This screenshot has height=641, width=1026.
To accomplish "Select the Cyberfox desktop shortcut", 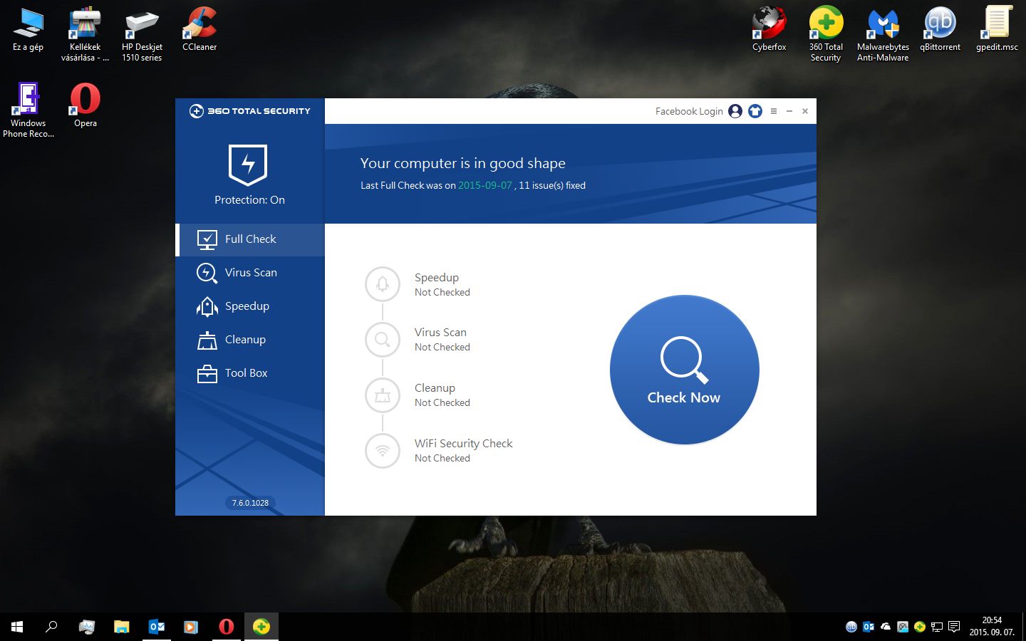I will (x=769, y=30).
